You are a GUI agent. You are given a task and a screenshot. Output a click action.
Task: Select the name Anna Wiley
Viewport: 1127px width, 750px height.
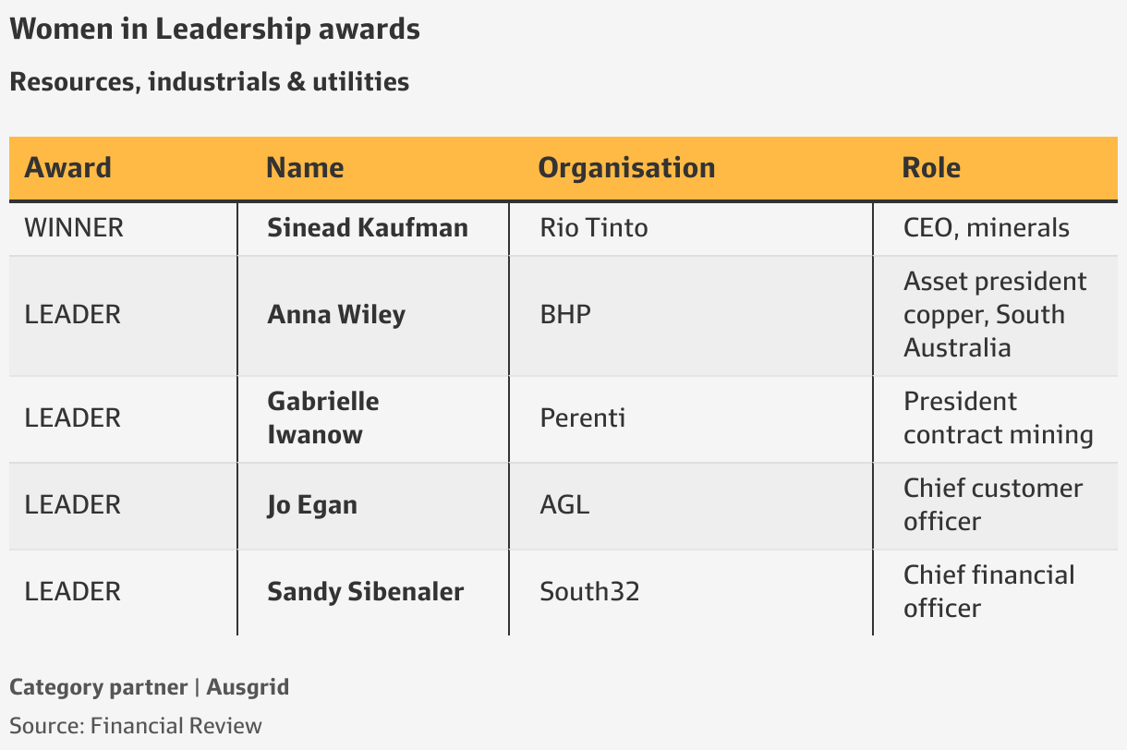pos(336,315)
